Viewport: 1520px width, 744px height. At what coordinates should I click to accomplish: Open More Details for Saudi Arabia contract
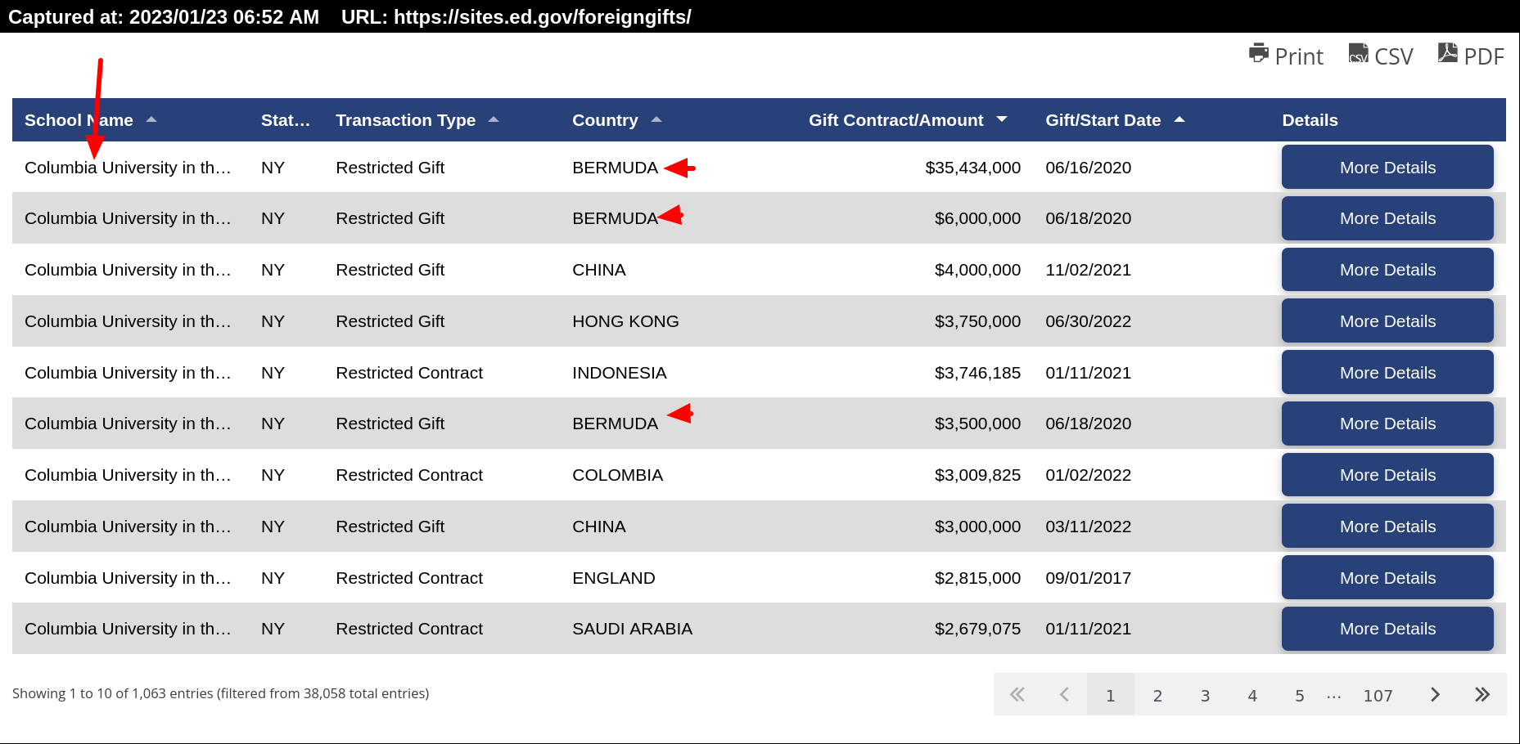1387,629
